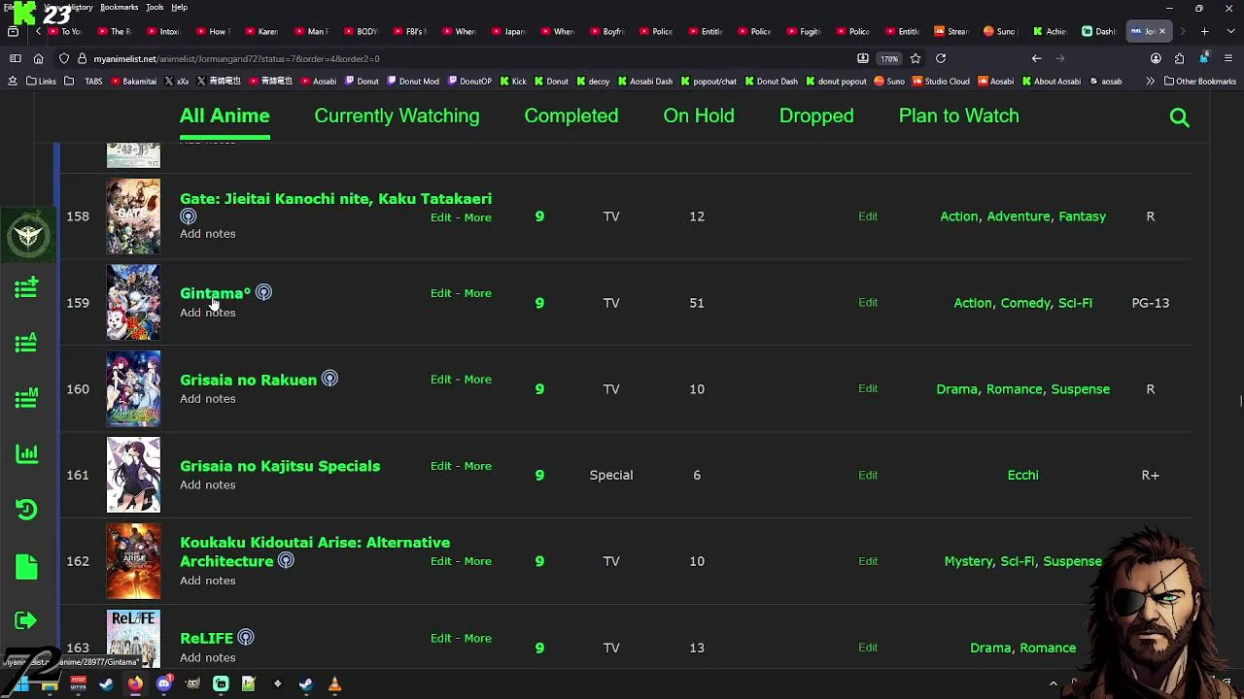The height and width of the screenshot is (699, 1244).
Task: Open the Tools menu
Action: pos(155,7)
